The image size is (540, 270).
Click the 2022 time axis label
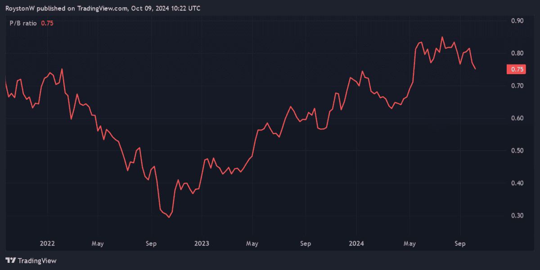point(47,243)
